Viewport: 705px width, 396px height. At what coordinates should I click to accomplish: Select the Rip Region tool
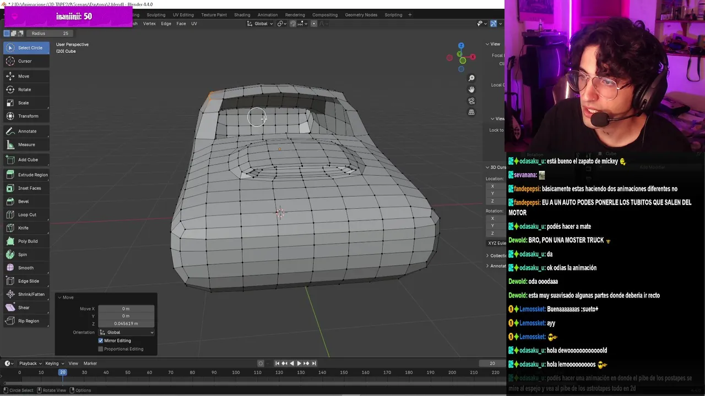pyautogui.click(x=26, y=321)
